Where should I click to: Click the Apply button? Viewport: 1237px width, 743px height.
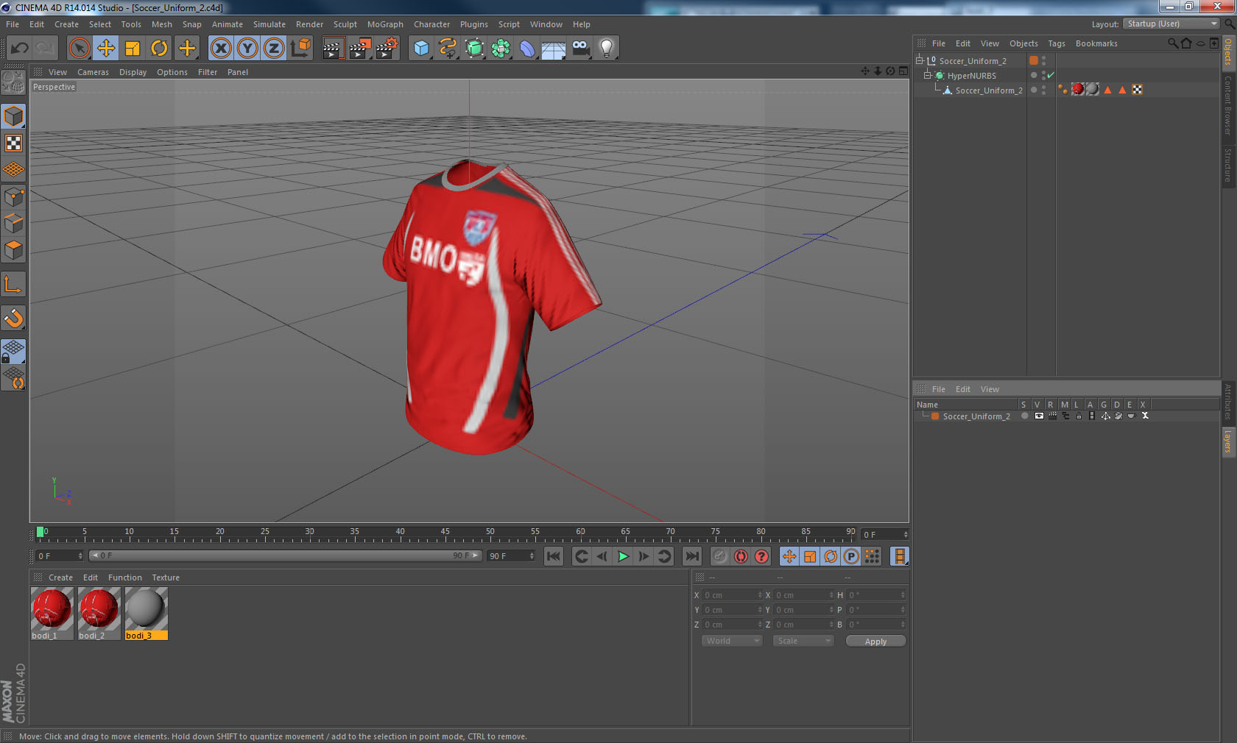(875, 641)
